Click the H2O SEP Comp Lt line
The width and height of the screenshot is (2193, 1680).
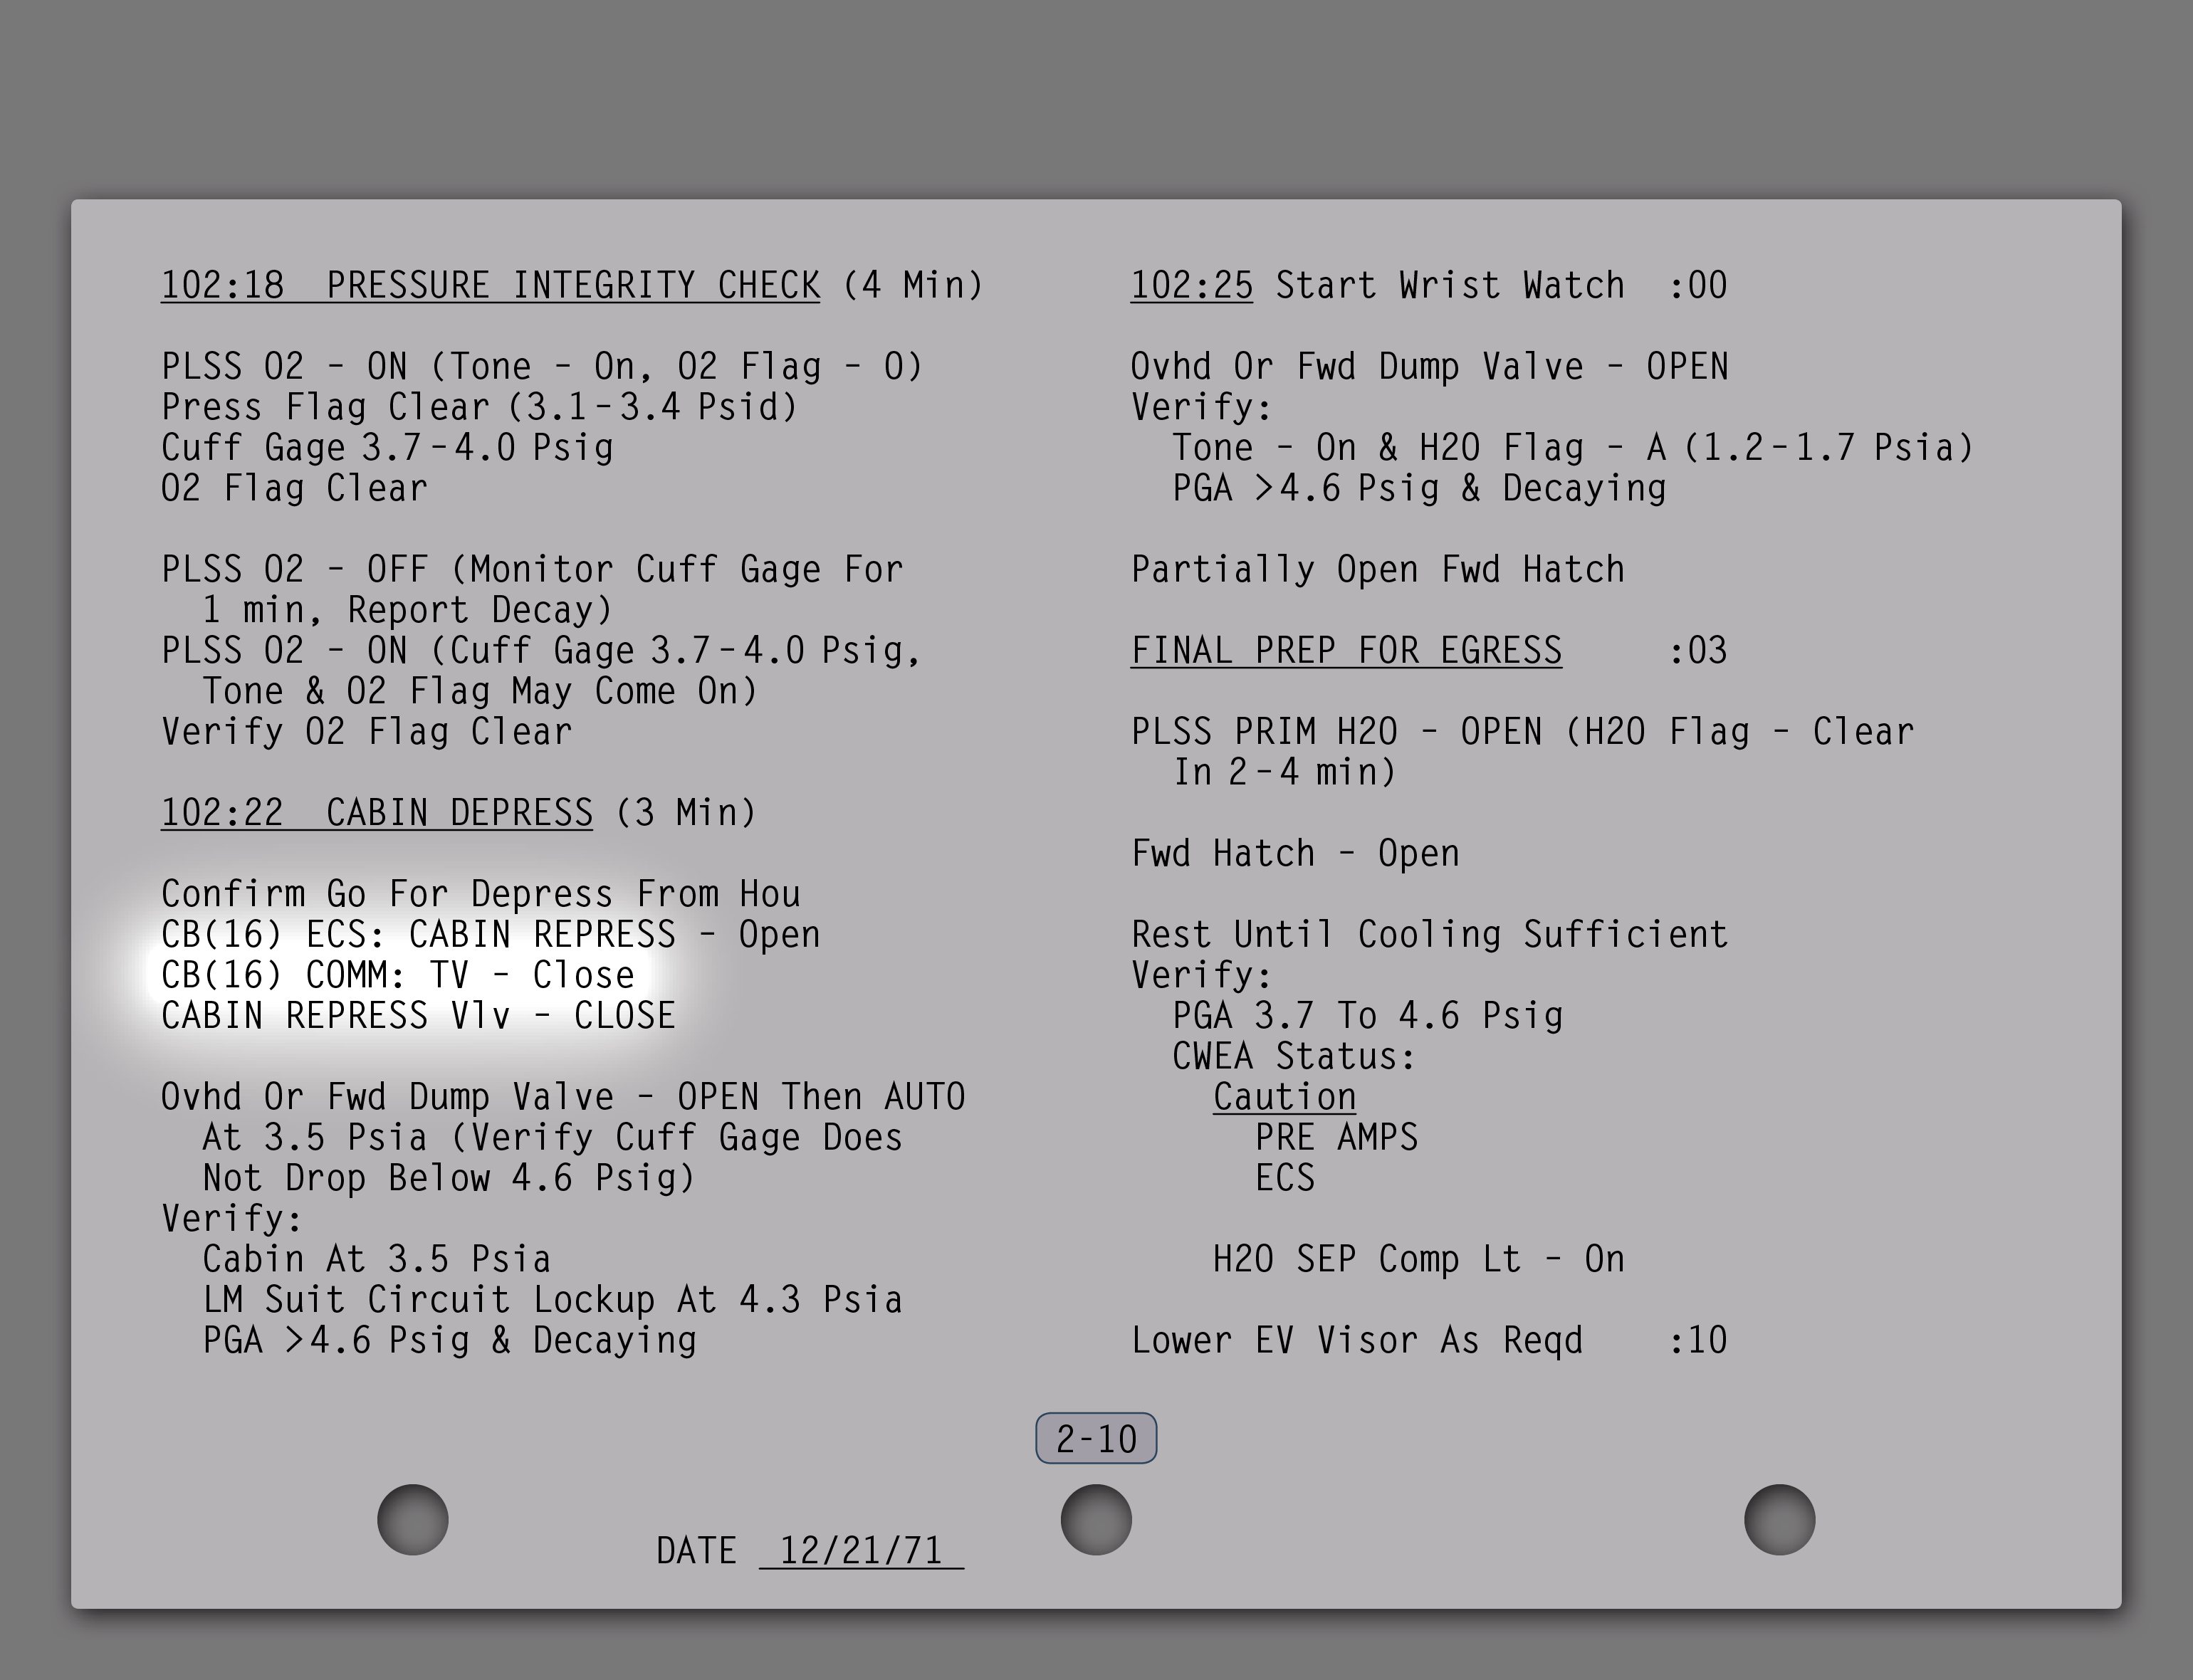click(x=1418, y=1260)
